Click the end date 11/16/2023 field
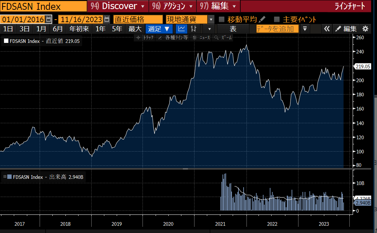 81,19
